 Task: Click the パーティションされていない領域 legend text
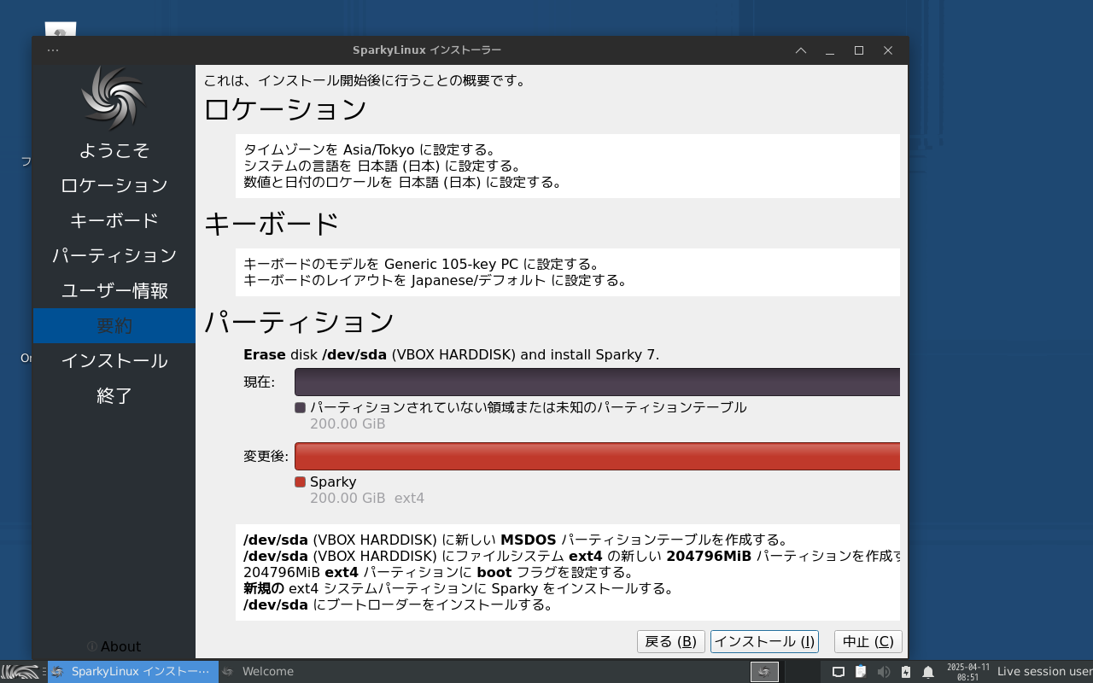point(529,407)
